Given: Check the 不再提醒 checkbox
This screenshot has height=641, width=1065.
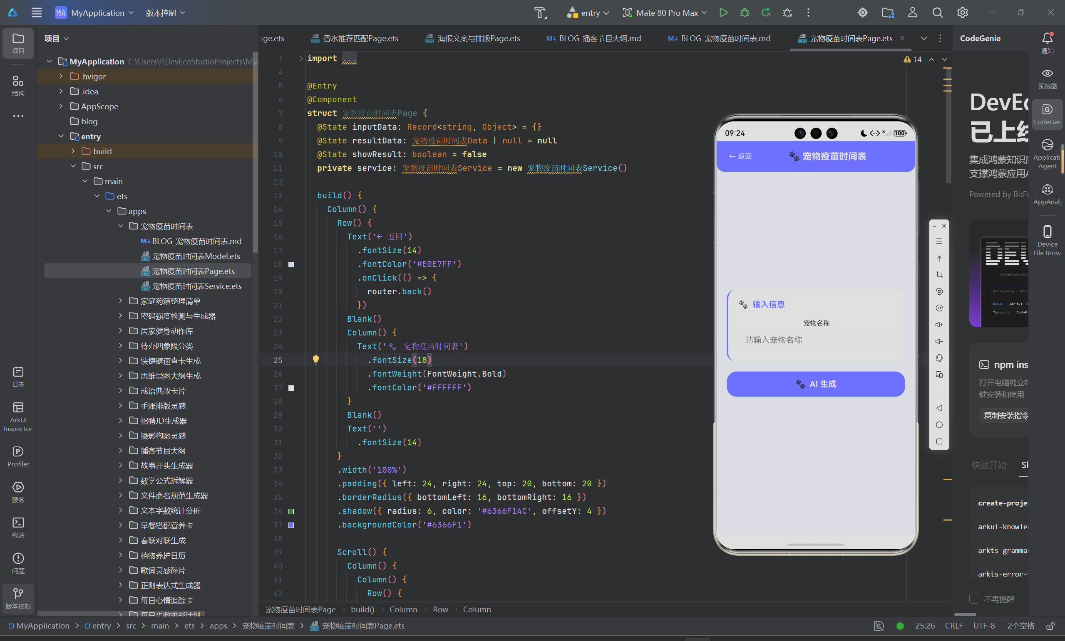Looking at the screenshot, I should pos(974,599).
